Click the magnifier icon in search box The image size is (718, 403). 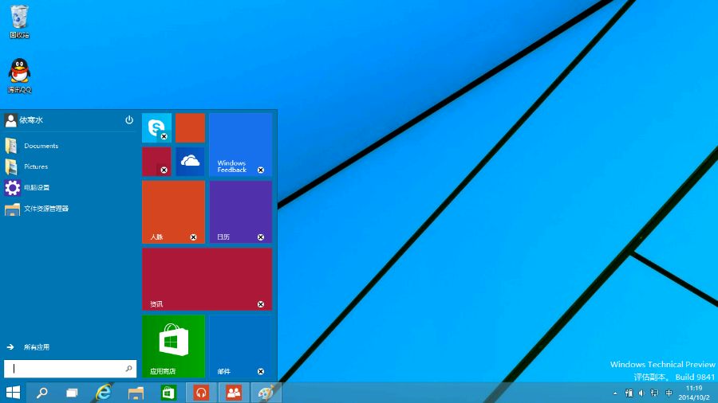(128, 368)
